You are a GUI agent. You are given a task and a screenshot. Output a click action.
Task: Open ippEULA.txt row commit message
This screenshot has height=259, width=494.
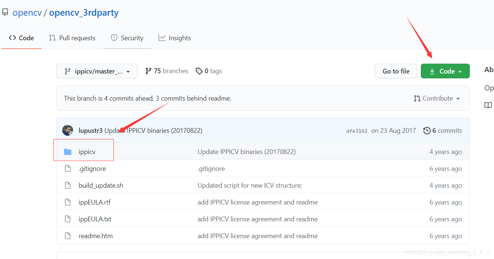point(258,219)
